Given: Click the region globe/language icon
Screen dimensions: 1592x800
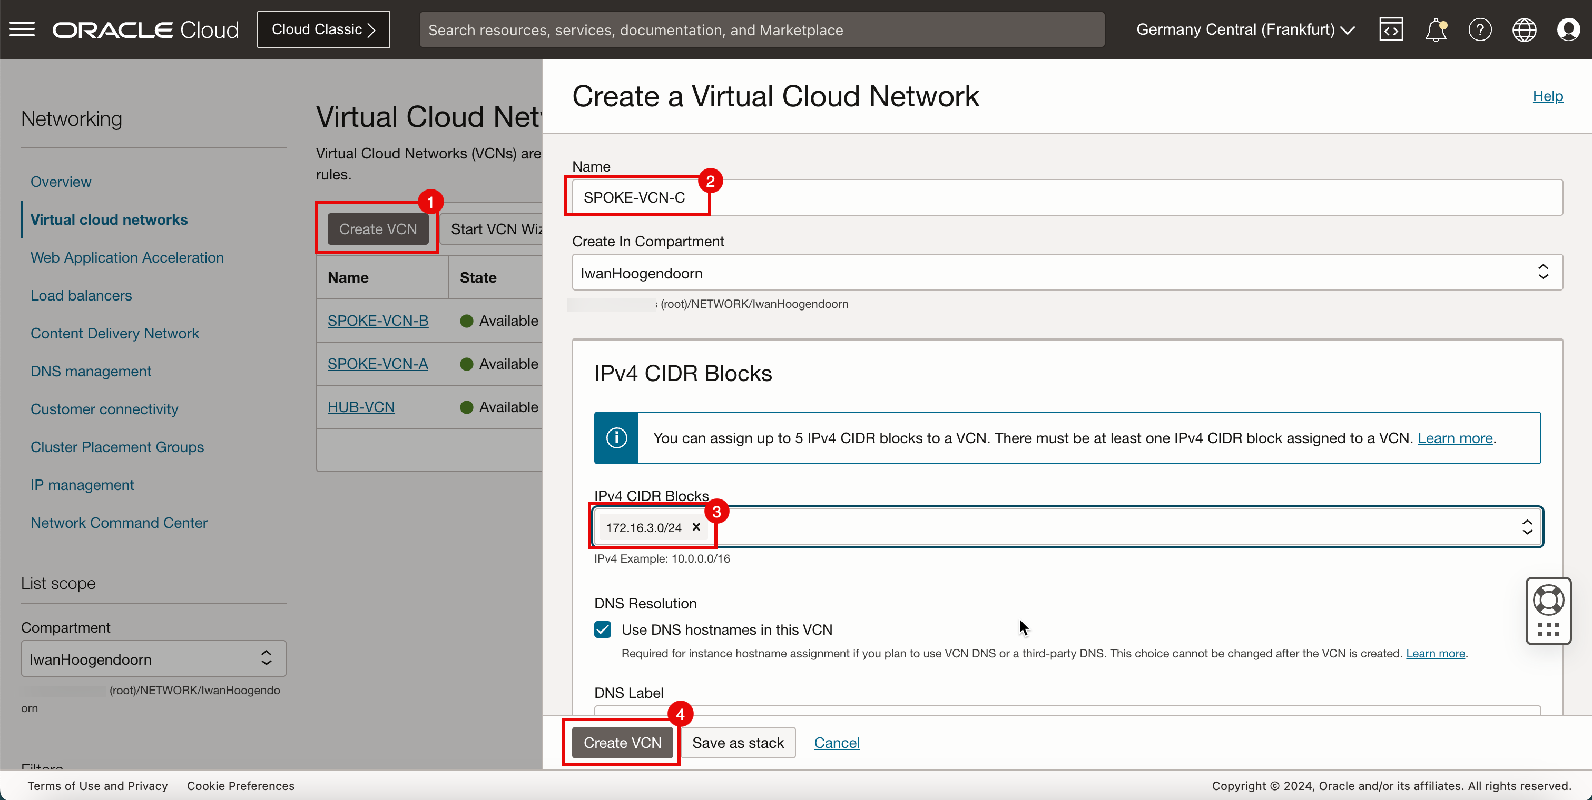Looking at the screenshot, I should pos(1524,29).
